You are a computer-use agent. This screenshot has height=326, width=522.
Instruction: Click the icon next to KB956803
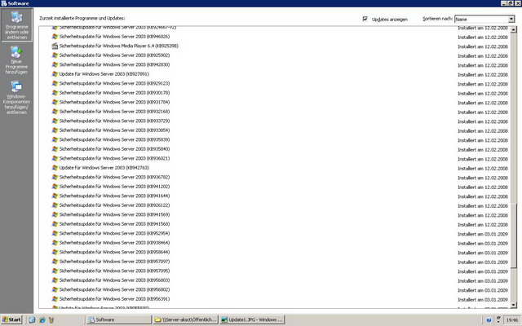point(55,280)
